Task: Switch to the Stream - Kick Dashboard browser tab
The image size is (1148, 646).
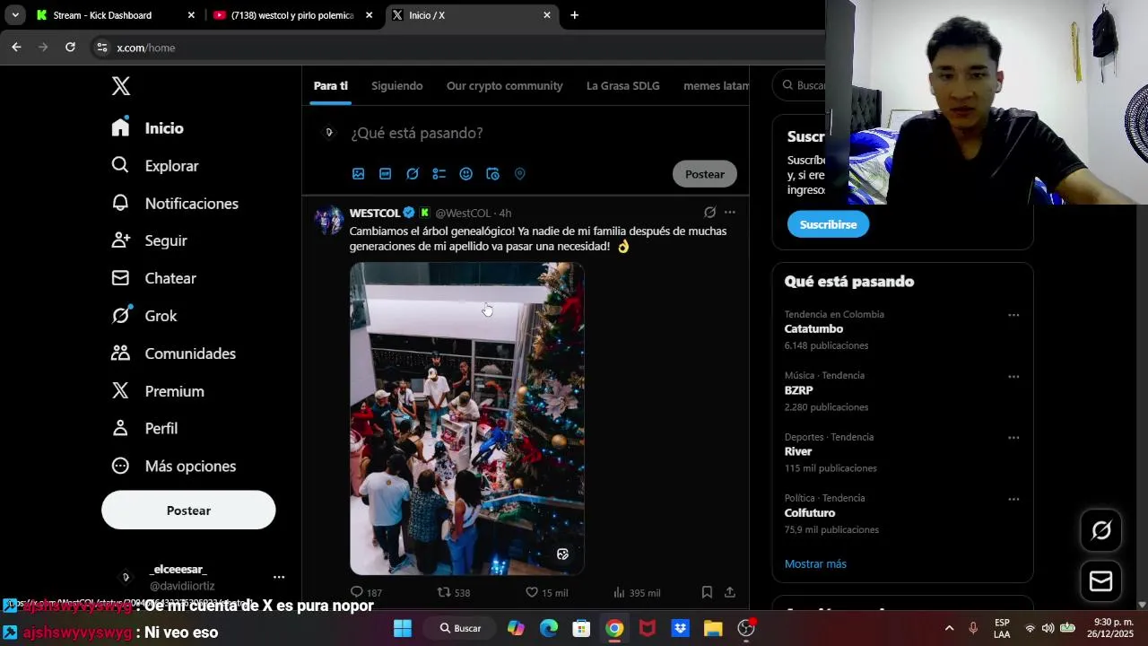Action: (113, 15)
